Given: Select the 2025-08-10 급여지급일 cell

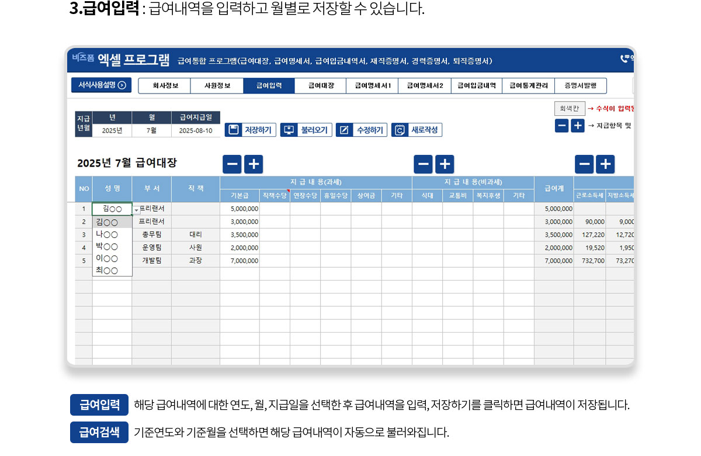Looking at the screenshot, I should pos(196,130).
